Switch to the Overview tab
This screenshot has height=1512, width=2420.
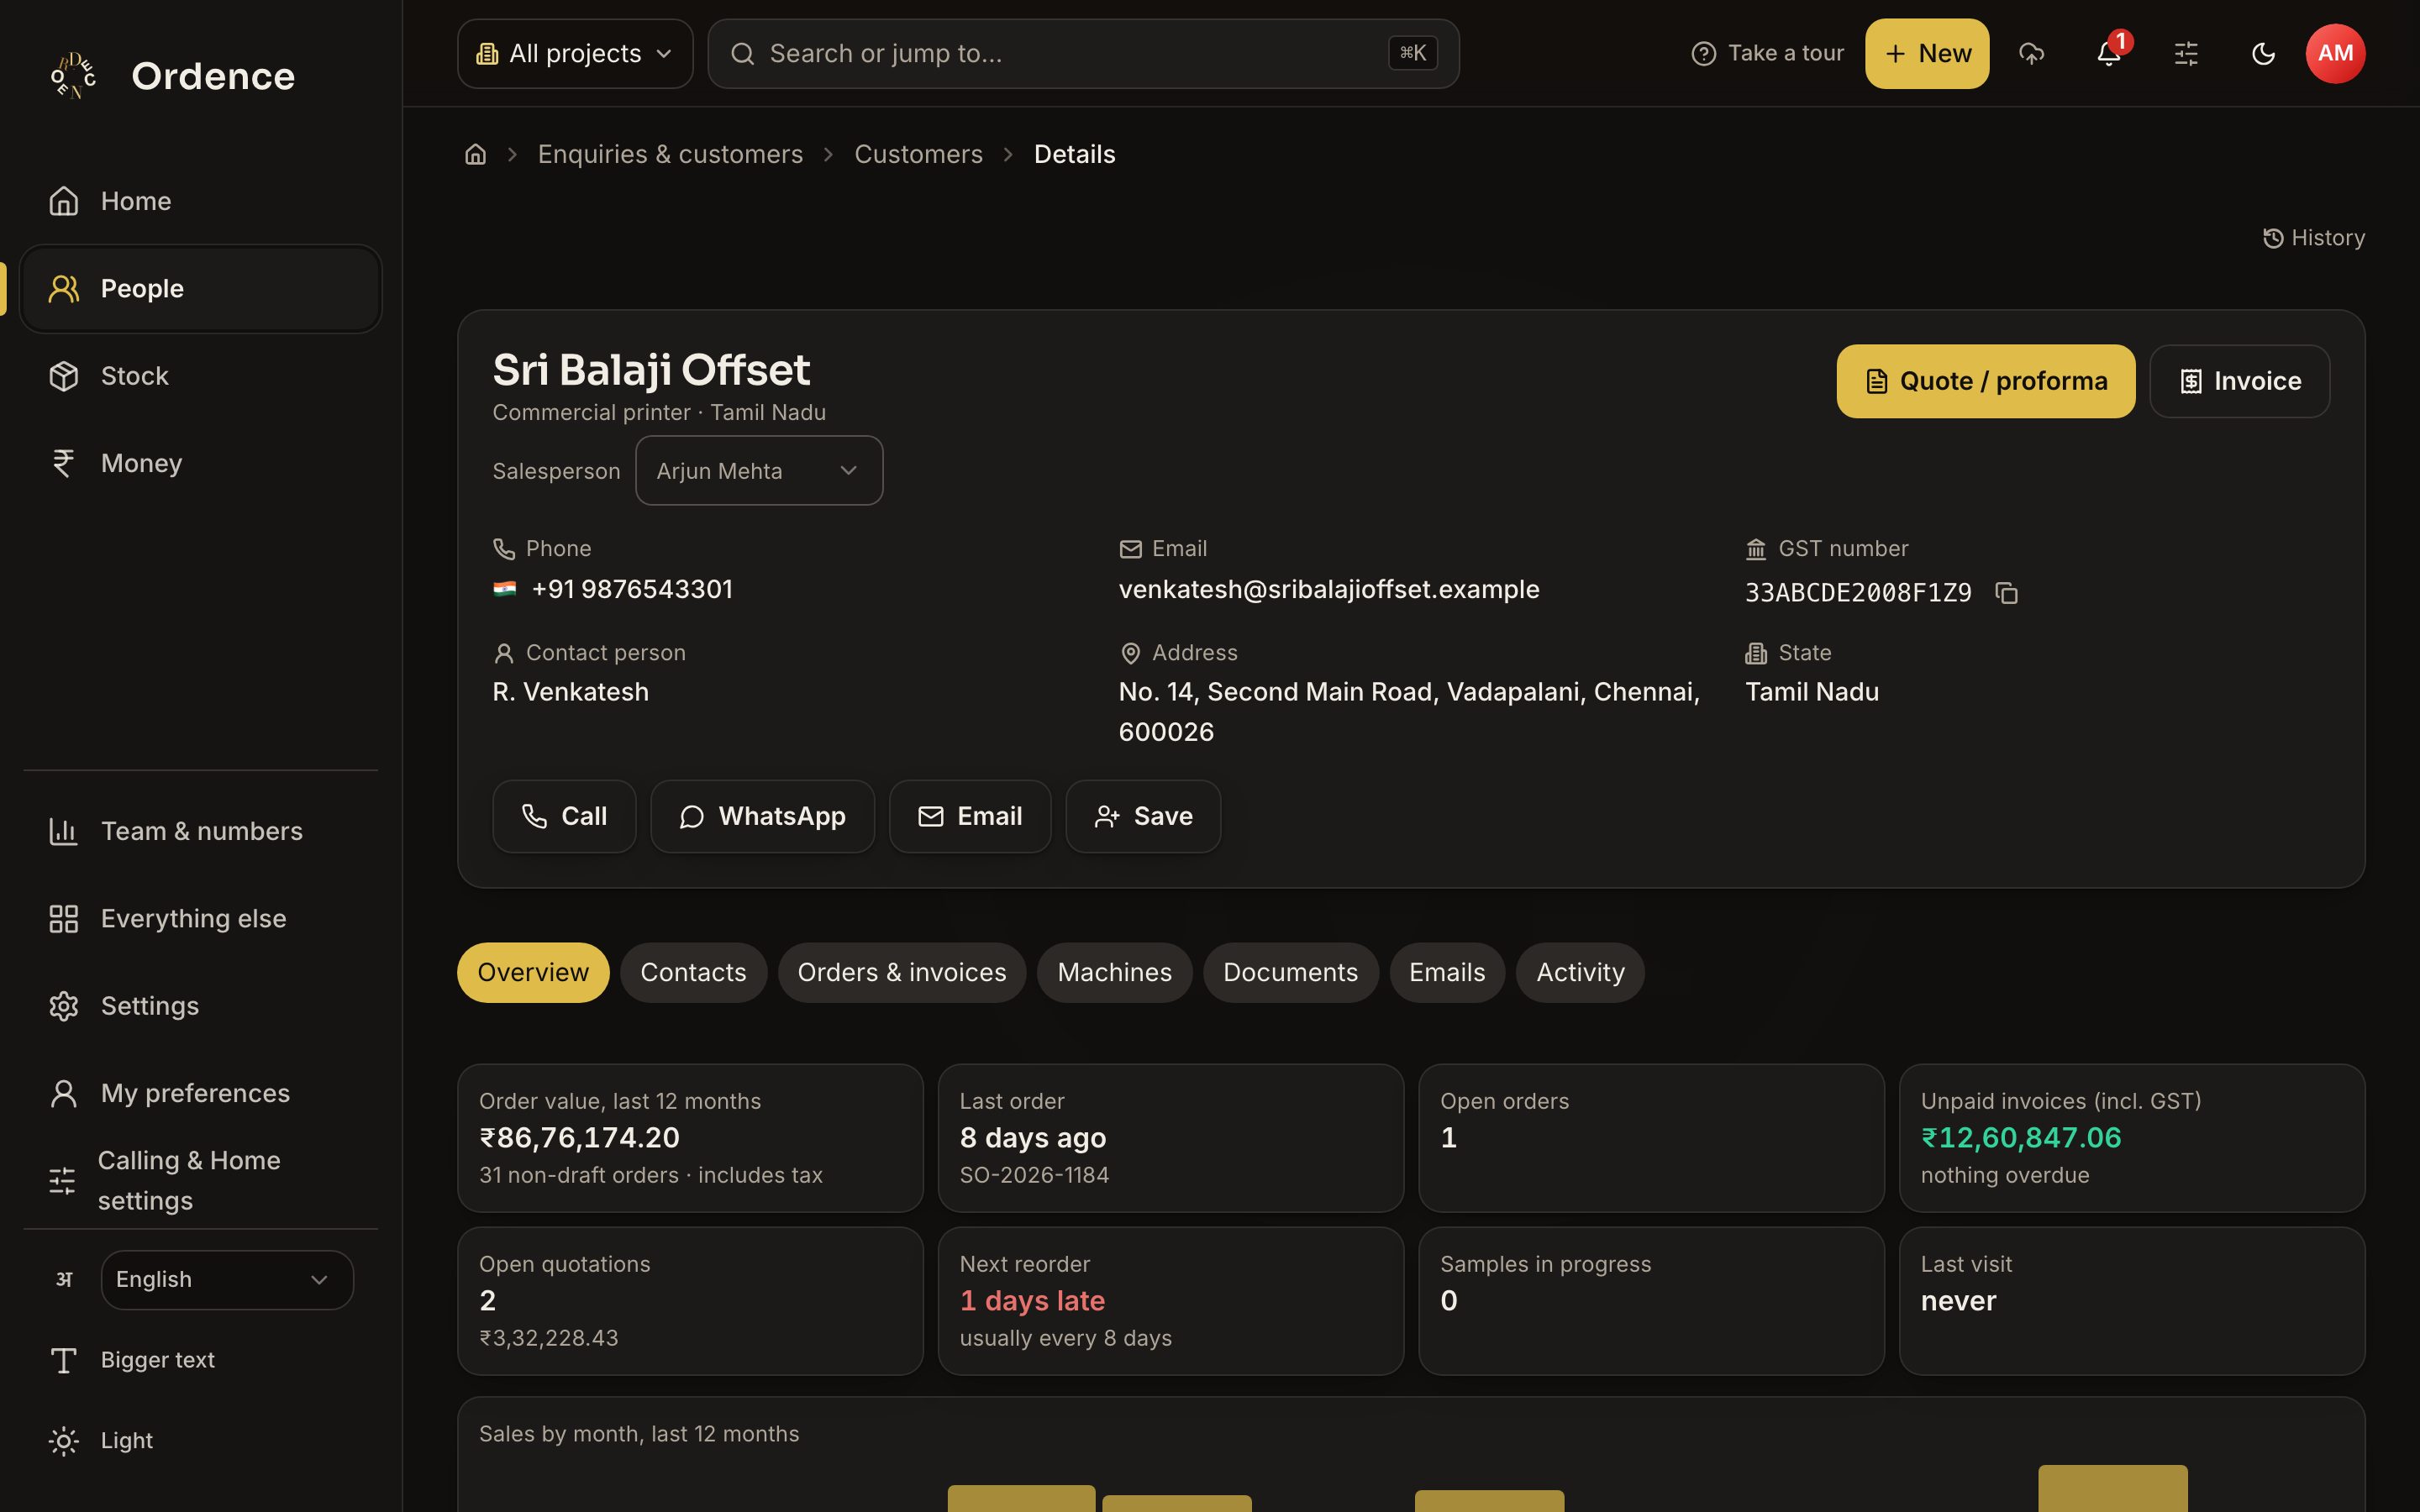[533, 972]
